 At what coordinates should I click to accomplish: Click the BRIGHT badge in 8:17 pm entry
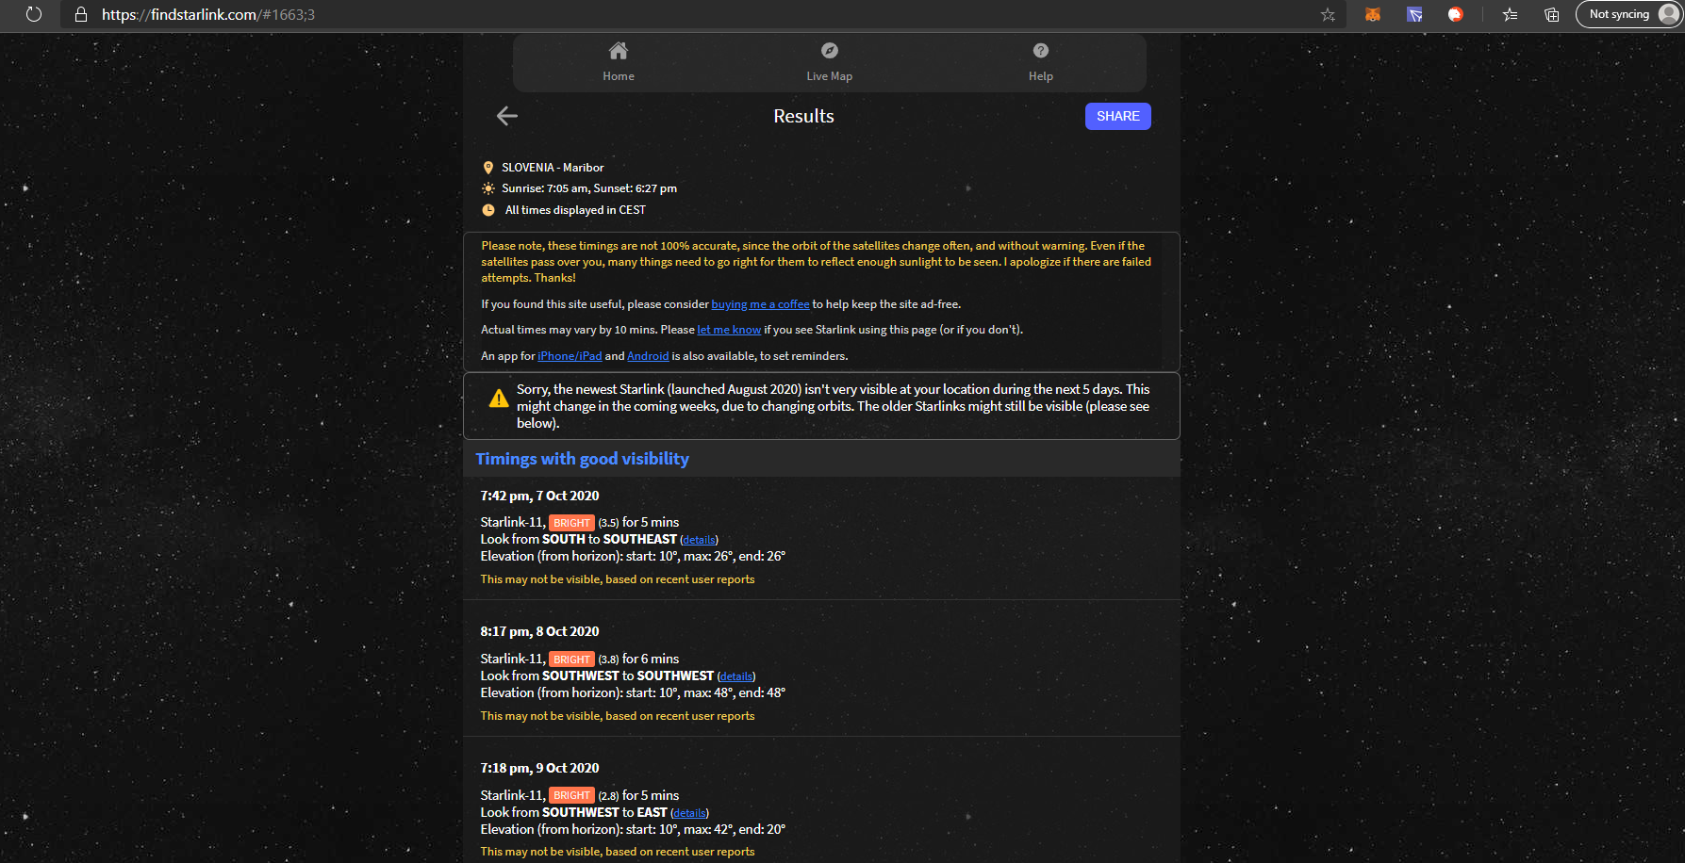click(571, 659)
